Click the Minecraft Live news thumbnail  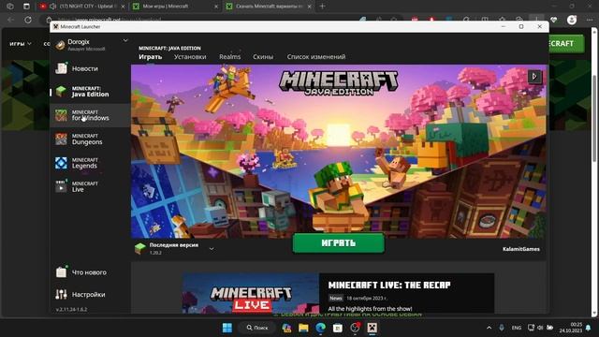pos(251,293)
